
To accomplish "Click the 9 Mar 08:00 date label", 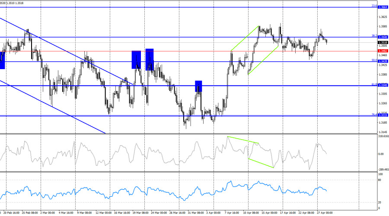I will pos(84,213).
